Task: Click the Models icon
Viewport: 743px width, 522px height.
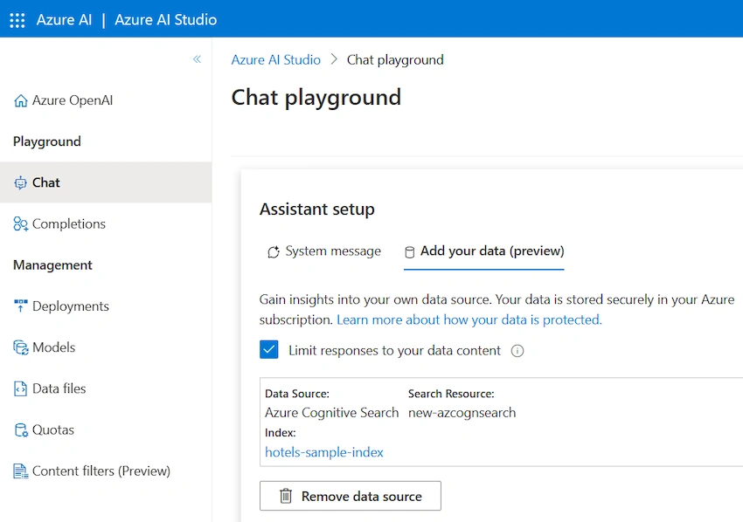Action: [20, 347]
